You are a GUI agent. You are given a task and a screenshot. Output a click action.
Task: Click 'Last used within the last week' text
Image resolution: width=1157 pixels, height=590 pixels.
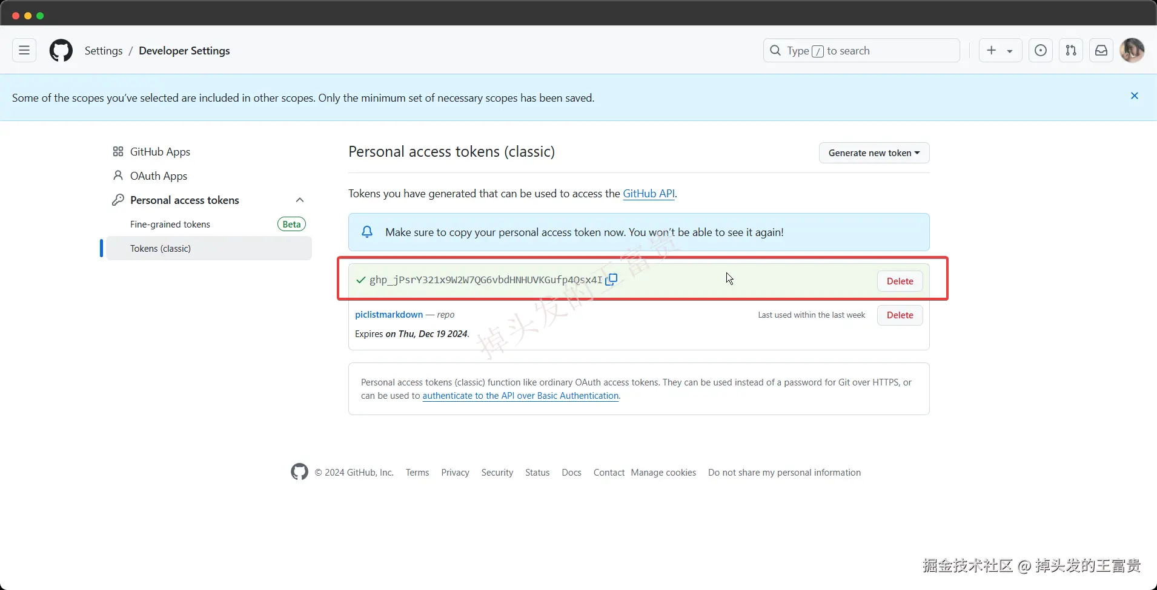pyautogui.click(x=812, y=315)
